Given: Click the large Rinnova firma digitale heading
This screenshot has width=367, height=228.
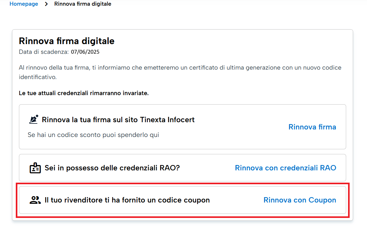Looking at the screenshot, I should point(67,41).
